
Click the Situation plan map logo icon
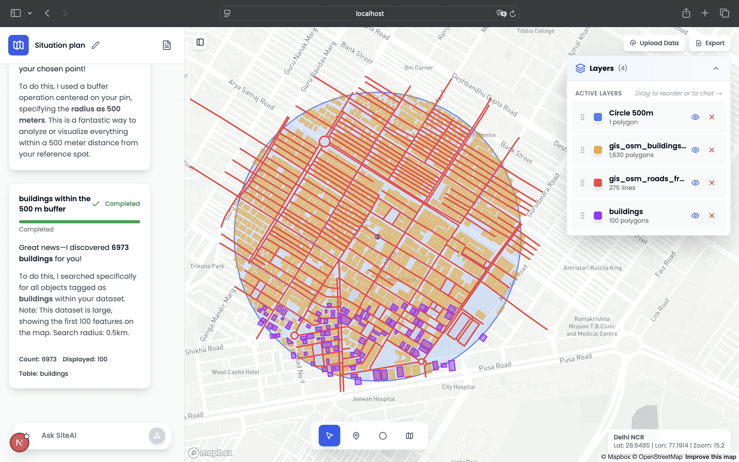coord(18,45)
